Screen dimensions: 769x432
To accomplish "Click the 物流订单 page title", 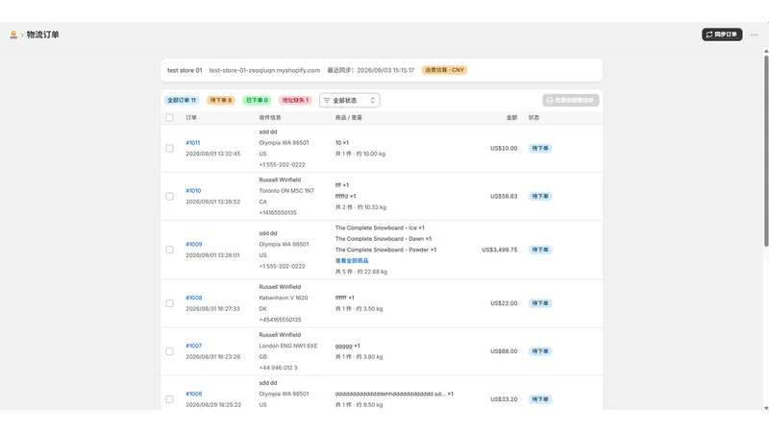I will (x=42, y=35).
